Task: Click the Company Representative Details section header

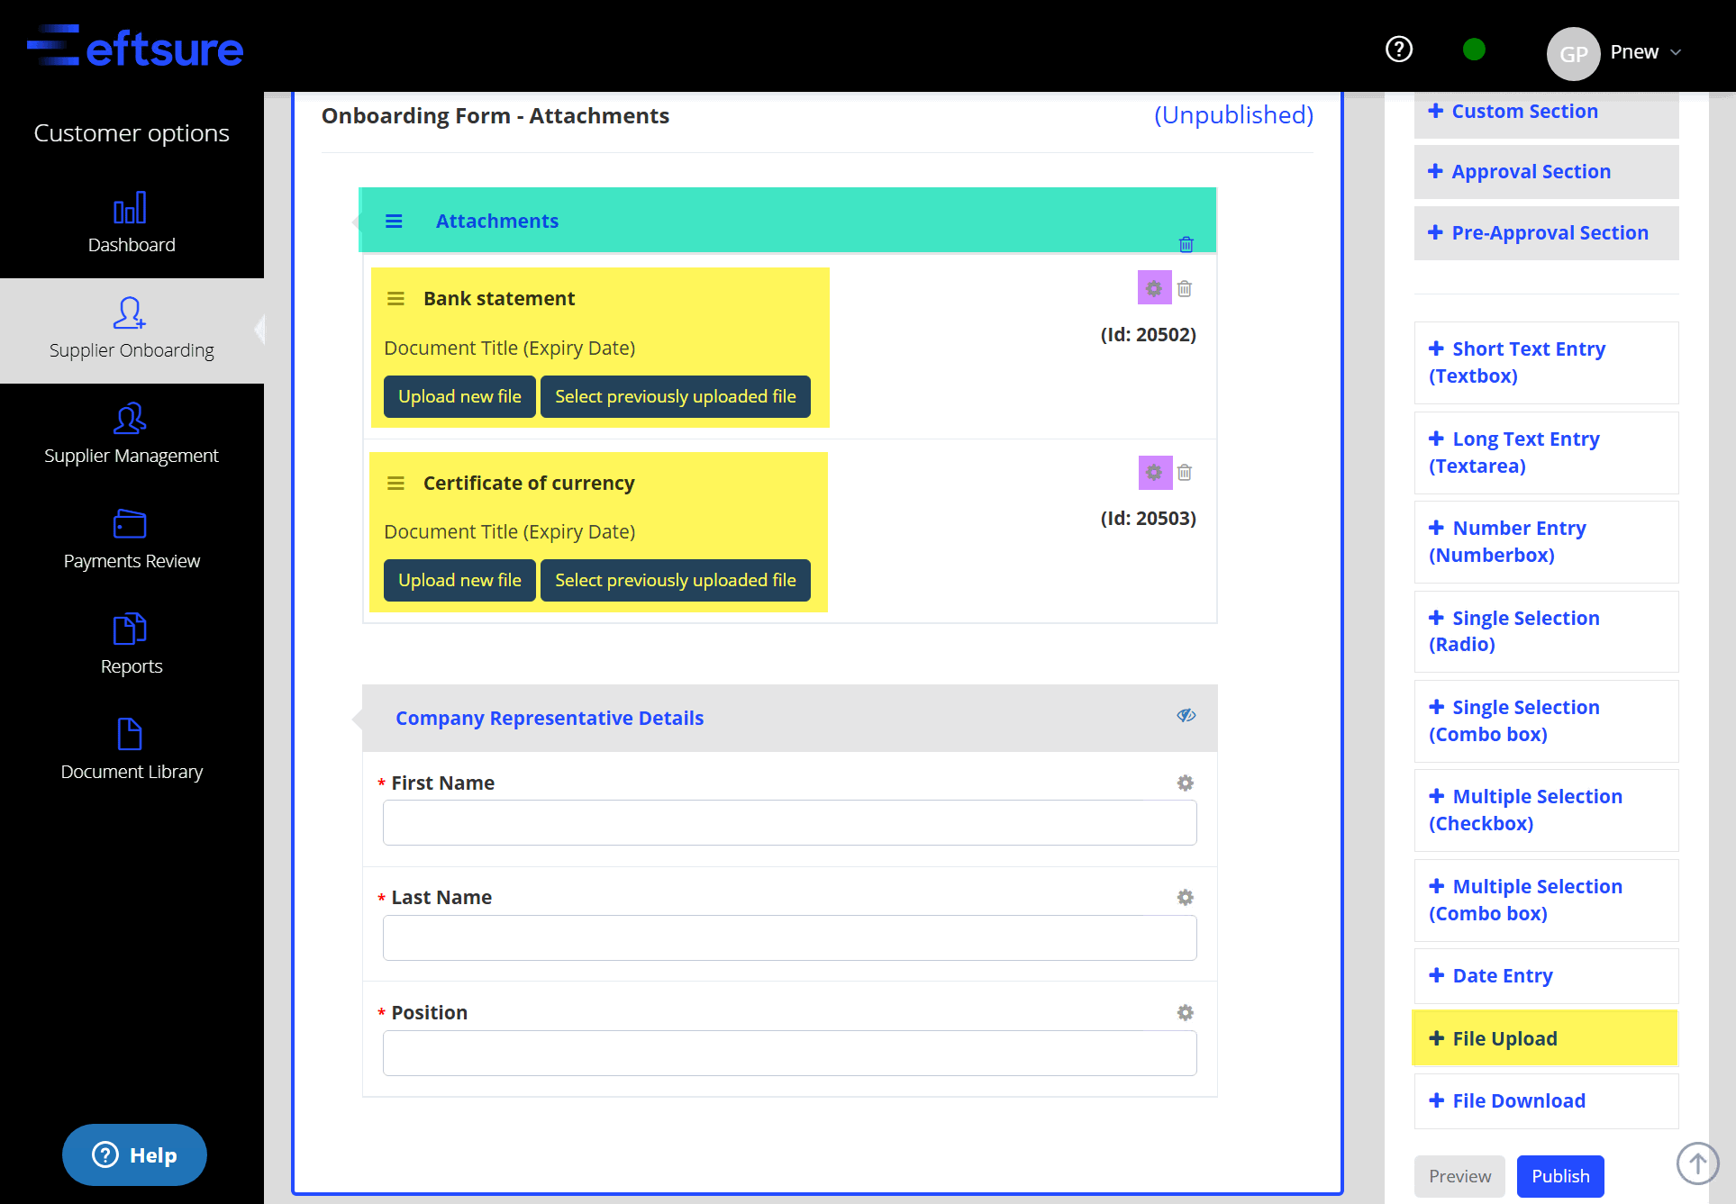Action: pyautogui.click(x=790, y=718)
